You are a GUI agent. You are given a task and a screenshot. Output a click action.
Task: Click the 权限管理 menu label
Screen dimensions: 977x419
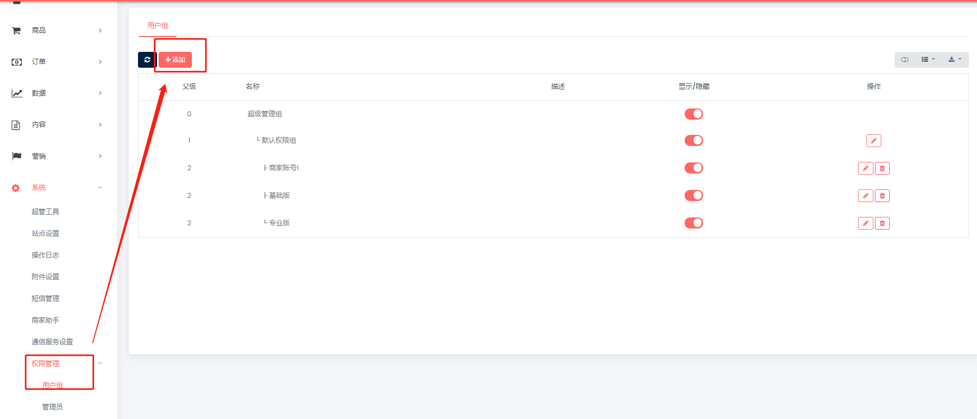click(x=45, y=363)
